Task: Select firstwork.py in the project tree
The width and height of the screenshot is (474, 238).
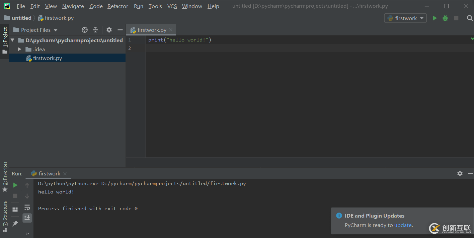Action: (47, 58)
